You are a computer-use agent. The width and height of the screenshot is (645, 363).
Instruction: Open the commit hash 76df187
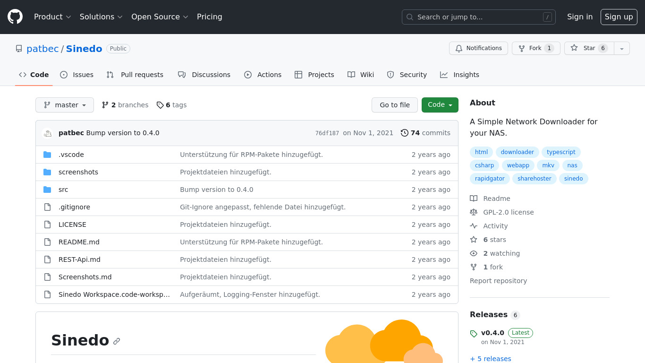pos(327,133)
